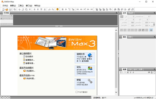Click the Stop playback square button
Image resolution: width=156 pixels, height=99 pixels.
[x=63, y=9]
